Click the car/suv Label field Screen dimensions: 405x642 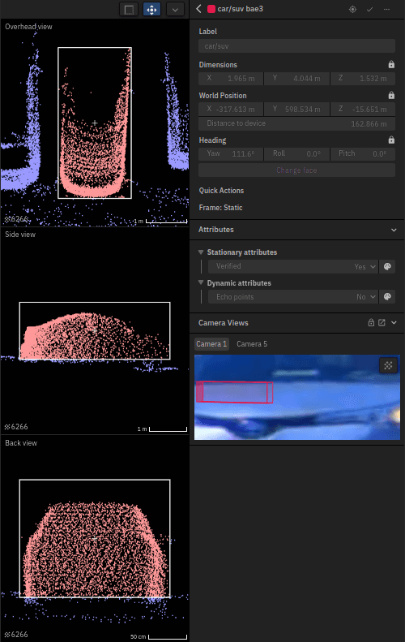coord(296,45)
